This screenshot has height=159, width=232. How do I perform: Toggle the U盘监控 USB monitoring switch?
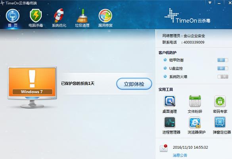pyautogui.click(x=222, y=68)
